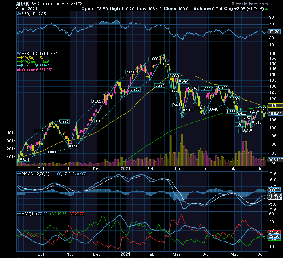The height and width of the screenshot is (258, 283).
Task: Click the 2.597 retracement label
Action: 39,131
